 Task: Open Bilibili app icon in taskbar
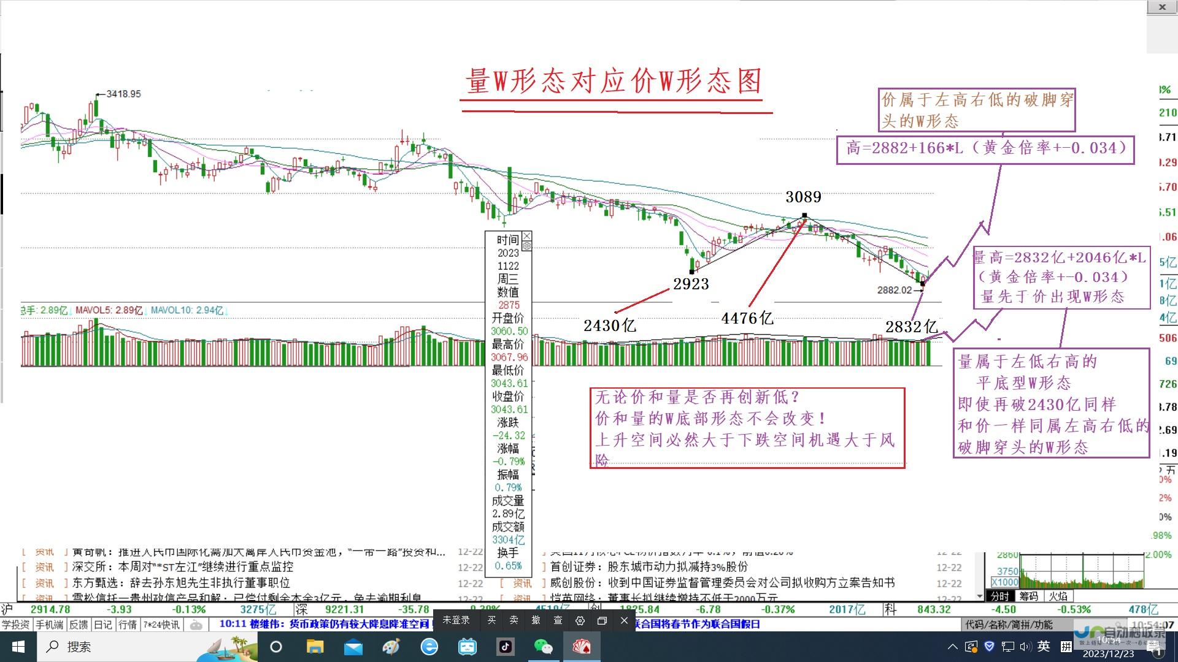click(467, 647)
